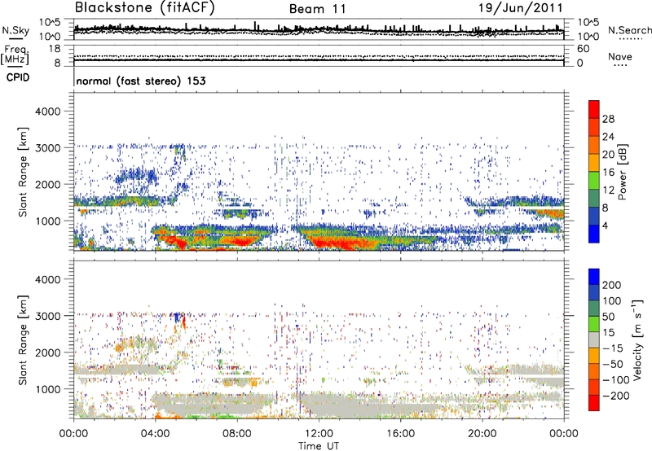Select the 'N.Search' legend label
Viewport: 652px width, 451px height.
(629, 30)
